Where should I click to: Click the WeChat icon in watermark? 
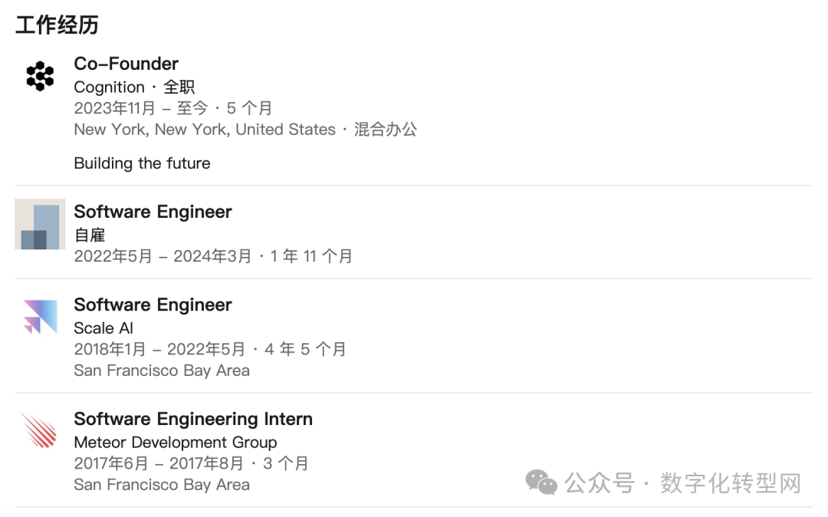[541, 482]
